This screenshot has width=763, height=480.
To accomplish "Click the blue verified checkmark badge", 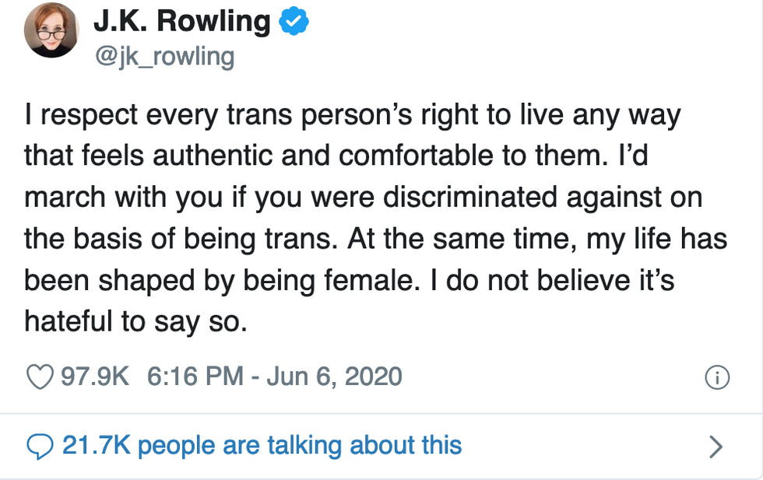I will click(294, 23).
